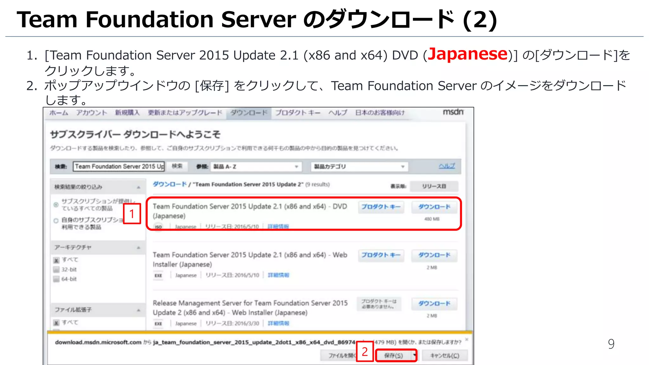Screen dimensions: 649x365
Task: Click the リリース日 sort button
Action: click(434, 186)
